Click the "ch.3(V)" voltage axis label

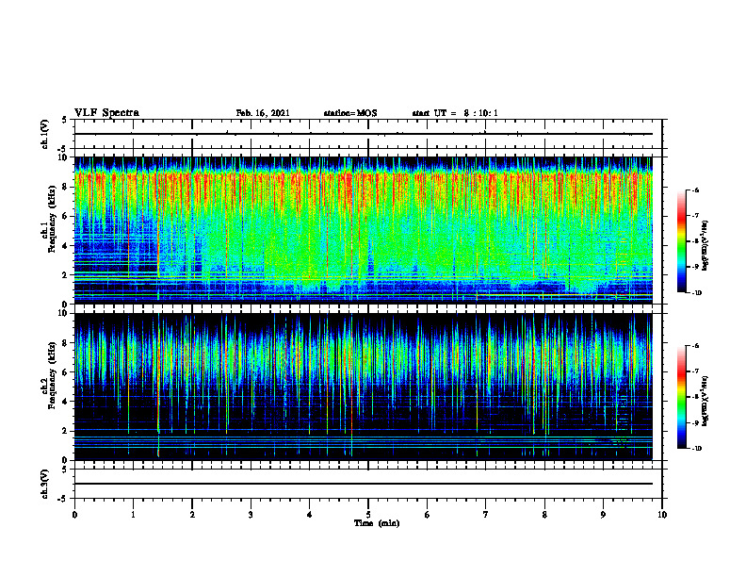(x=45, y=484)
